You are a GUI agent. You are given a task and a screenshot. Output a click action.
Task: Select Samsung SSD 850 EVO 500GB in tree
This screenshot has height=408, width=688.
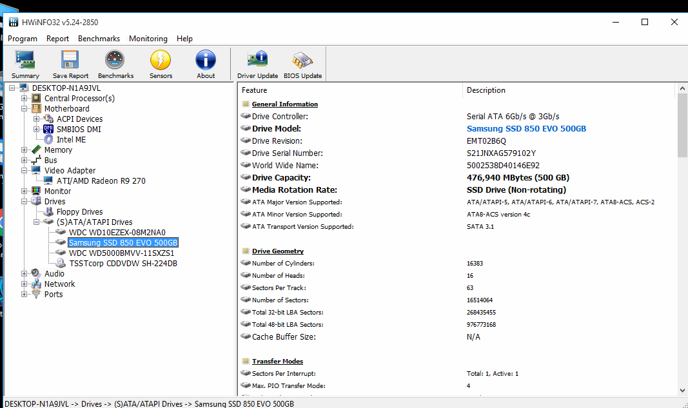[x=123, y=242]
